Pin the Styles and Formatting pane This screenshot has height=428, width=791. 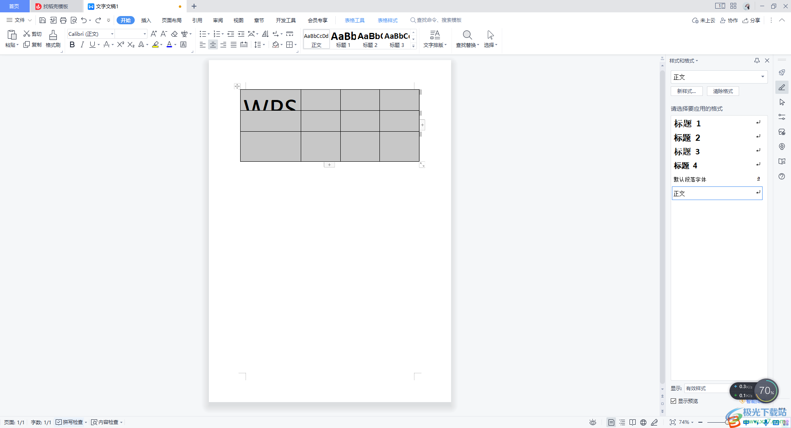[x=757, y=60]
